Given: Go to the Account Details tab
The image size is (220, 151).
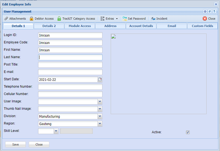Looking at the screenshot, I should pos(141,26).
